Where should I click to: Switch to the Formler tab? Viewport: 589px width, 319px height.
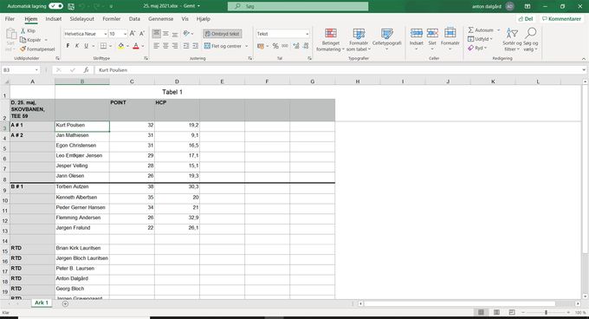111,19
